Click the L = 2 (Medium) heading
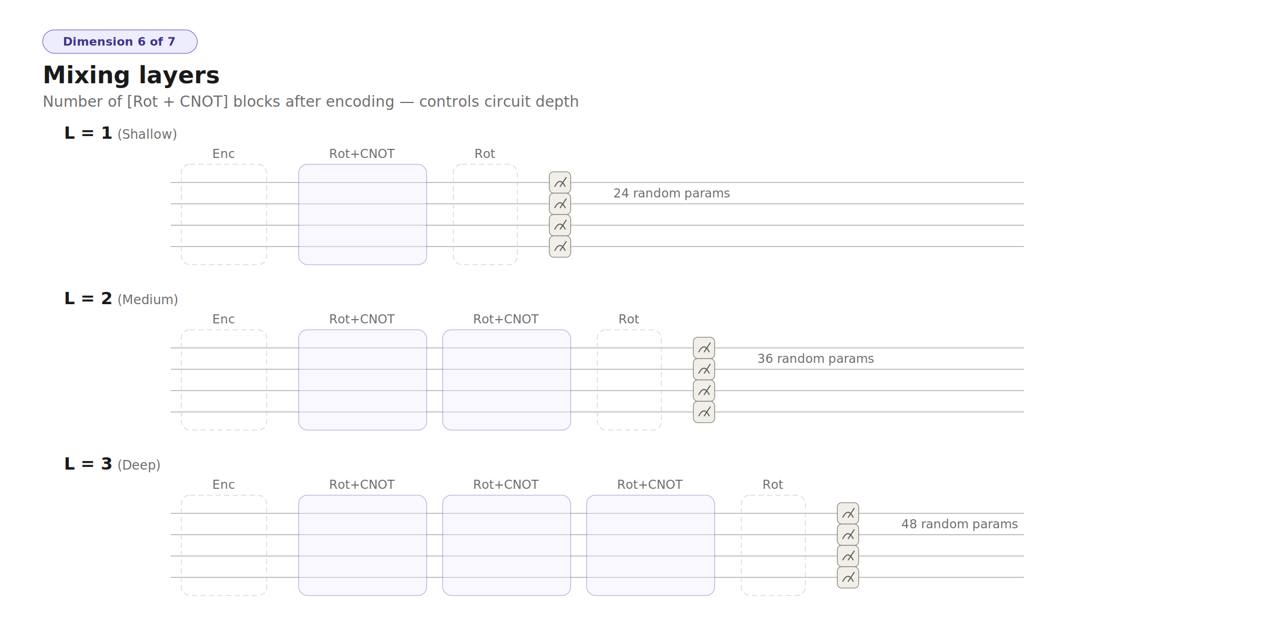Image resolution: width=1280 pixels, height=619 pixels. (121, 299)
